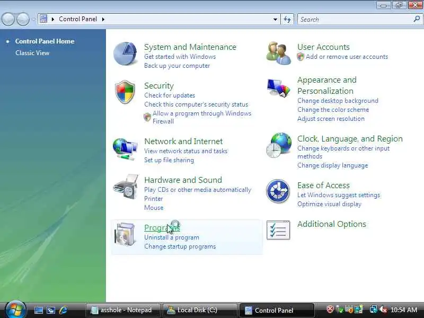Open Hardware and Sound heading
Image resolution: width=424 pixels, height=318 pixels.
click(183, 180)
